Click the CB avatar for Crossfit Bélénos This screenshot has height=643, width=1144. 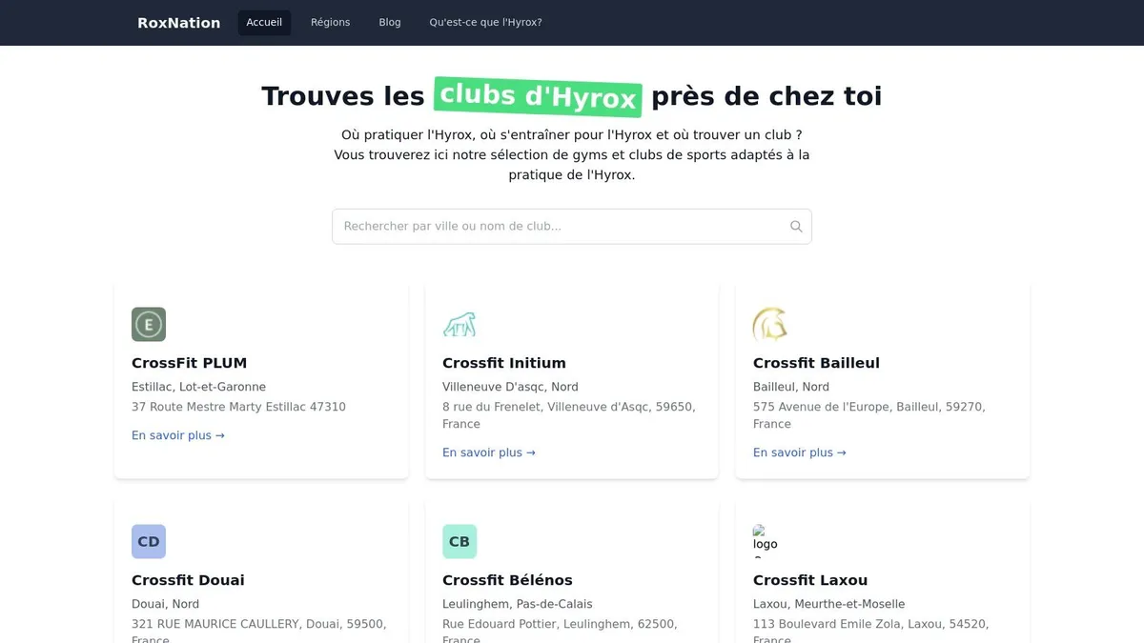(460, 542)
